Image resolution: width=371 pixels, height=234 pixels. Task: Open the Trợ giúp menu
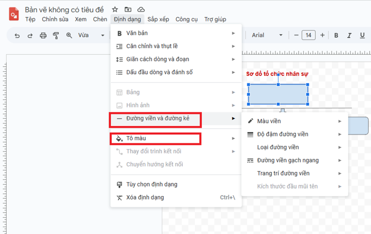[x=215, y=19]
